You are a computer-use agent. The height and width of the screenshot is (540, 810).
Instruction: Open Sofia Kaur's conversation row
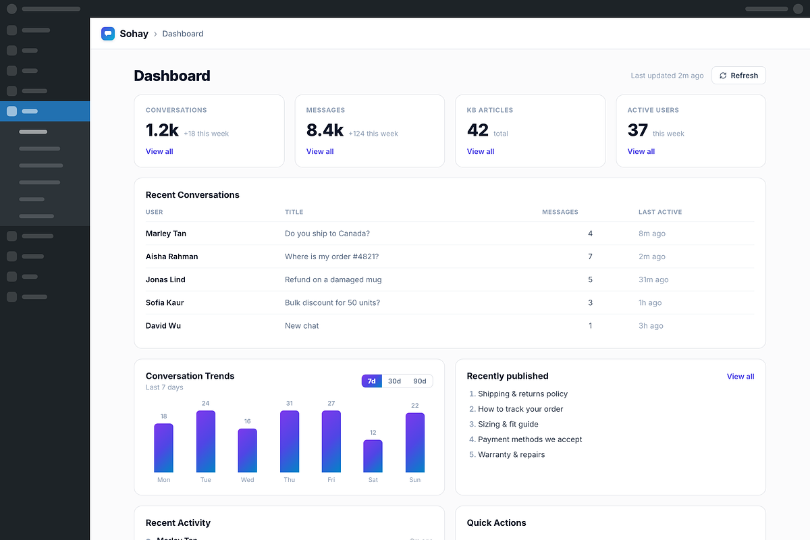(x=450, y=302)
